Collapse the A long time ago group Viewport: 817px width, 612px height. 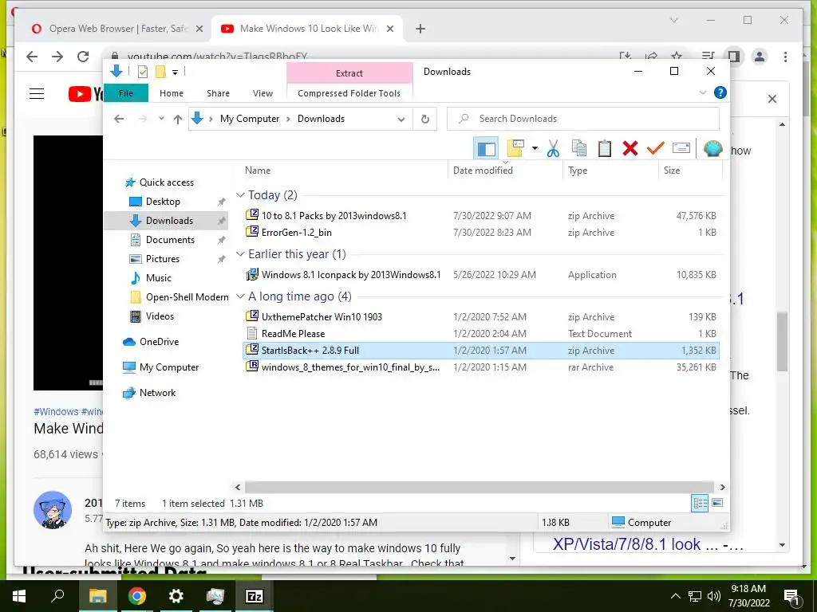pyautogui.click(x=240, y=296)
